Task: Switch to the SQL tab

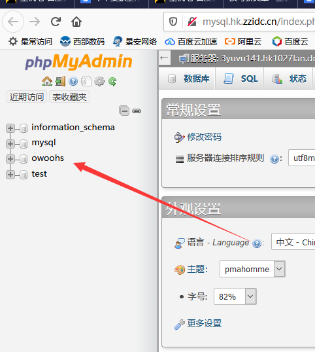Action: click(x=240, y=79)
